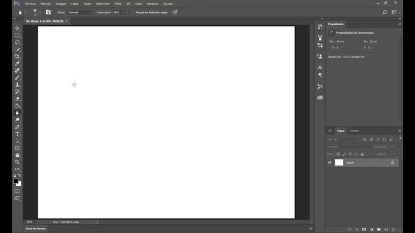Open the Capas panel menu

399,131
